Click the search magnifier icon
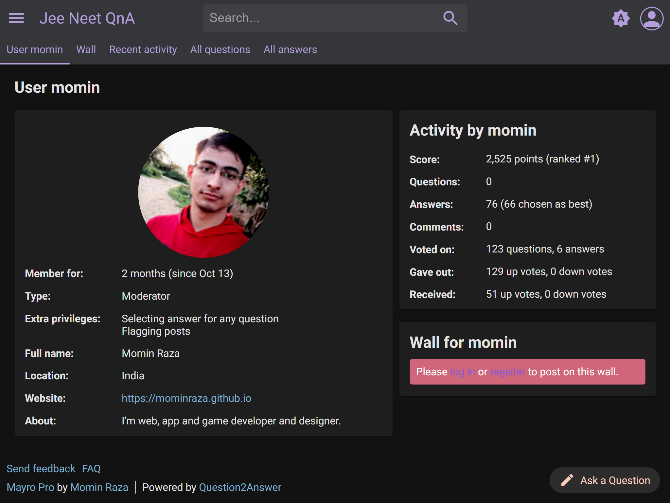 point(450,18)
